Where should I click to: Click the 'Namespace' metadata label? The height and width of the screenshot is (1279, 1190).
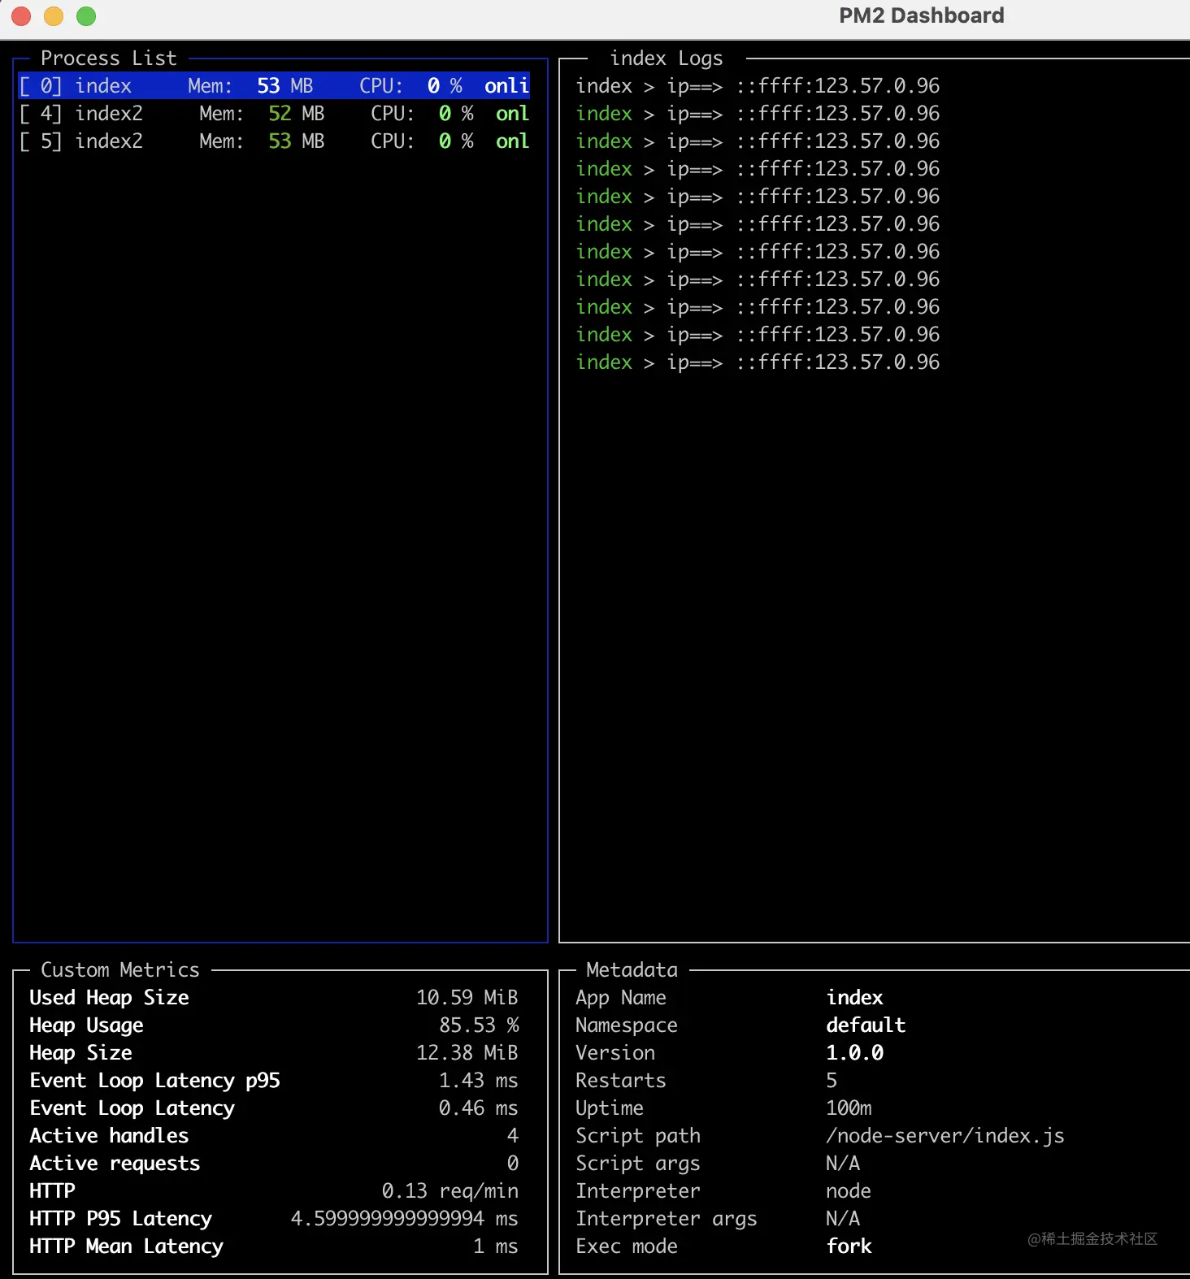click(627, 1025)
